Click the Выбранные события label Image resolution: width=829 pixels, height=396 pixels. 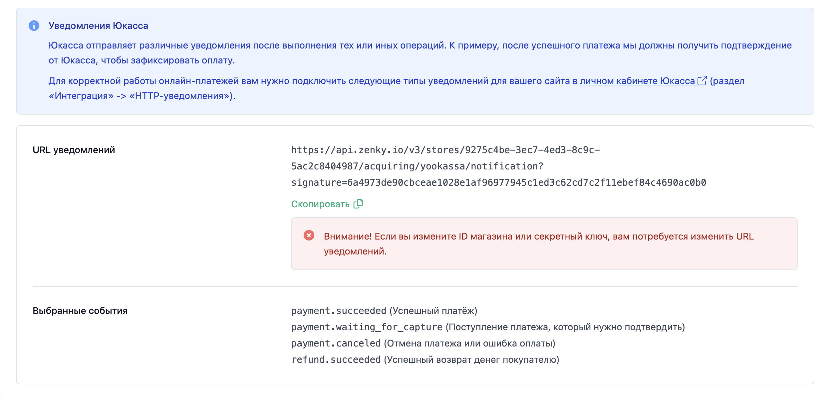(x=80, y=311)
